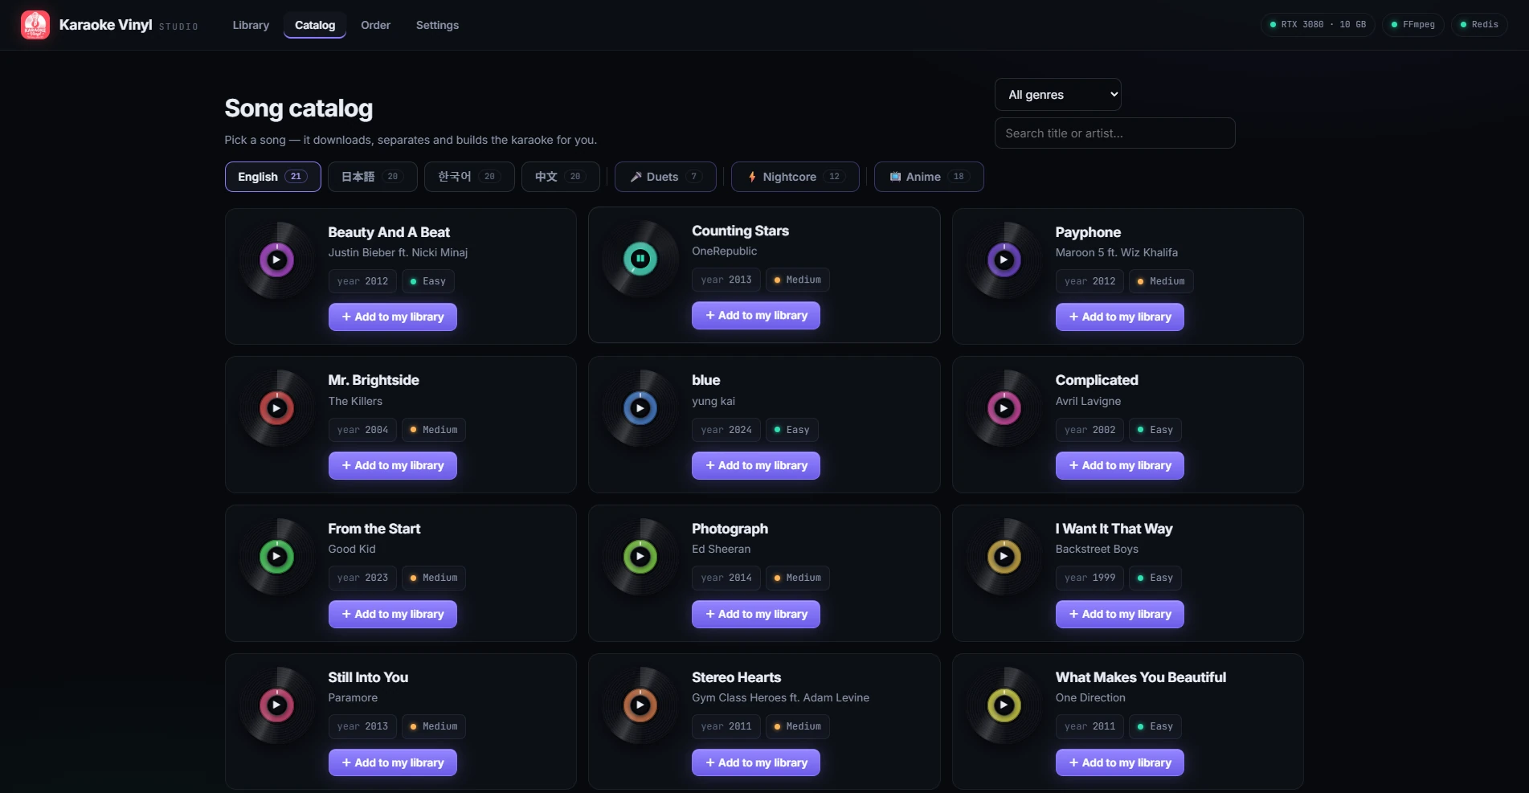Play preview of Beauty And A Beat
Screen dimensions: 1529x793
point(276,260)
